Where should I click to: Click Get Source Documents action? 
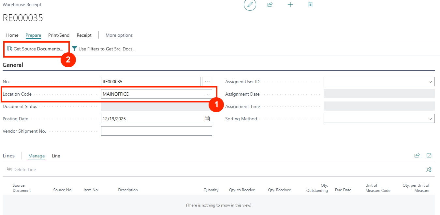[x=35, y=49]
